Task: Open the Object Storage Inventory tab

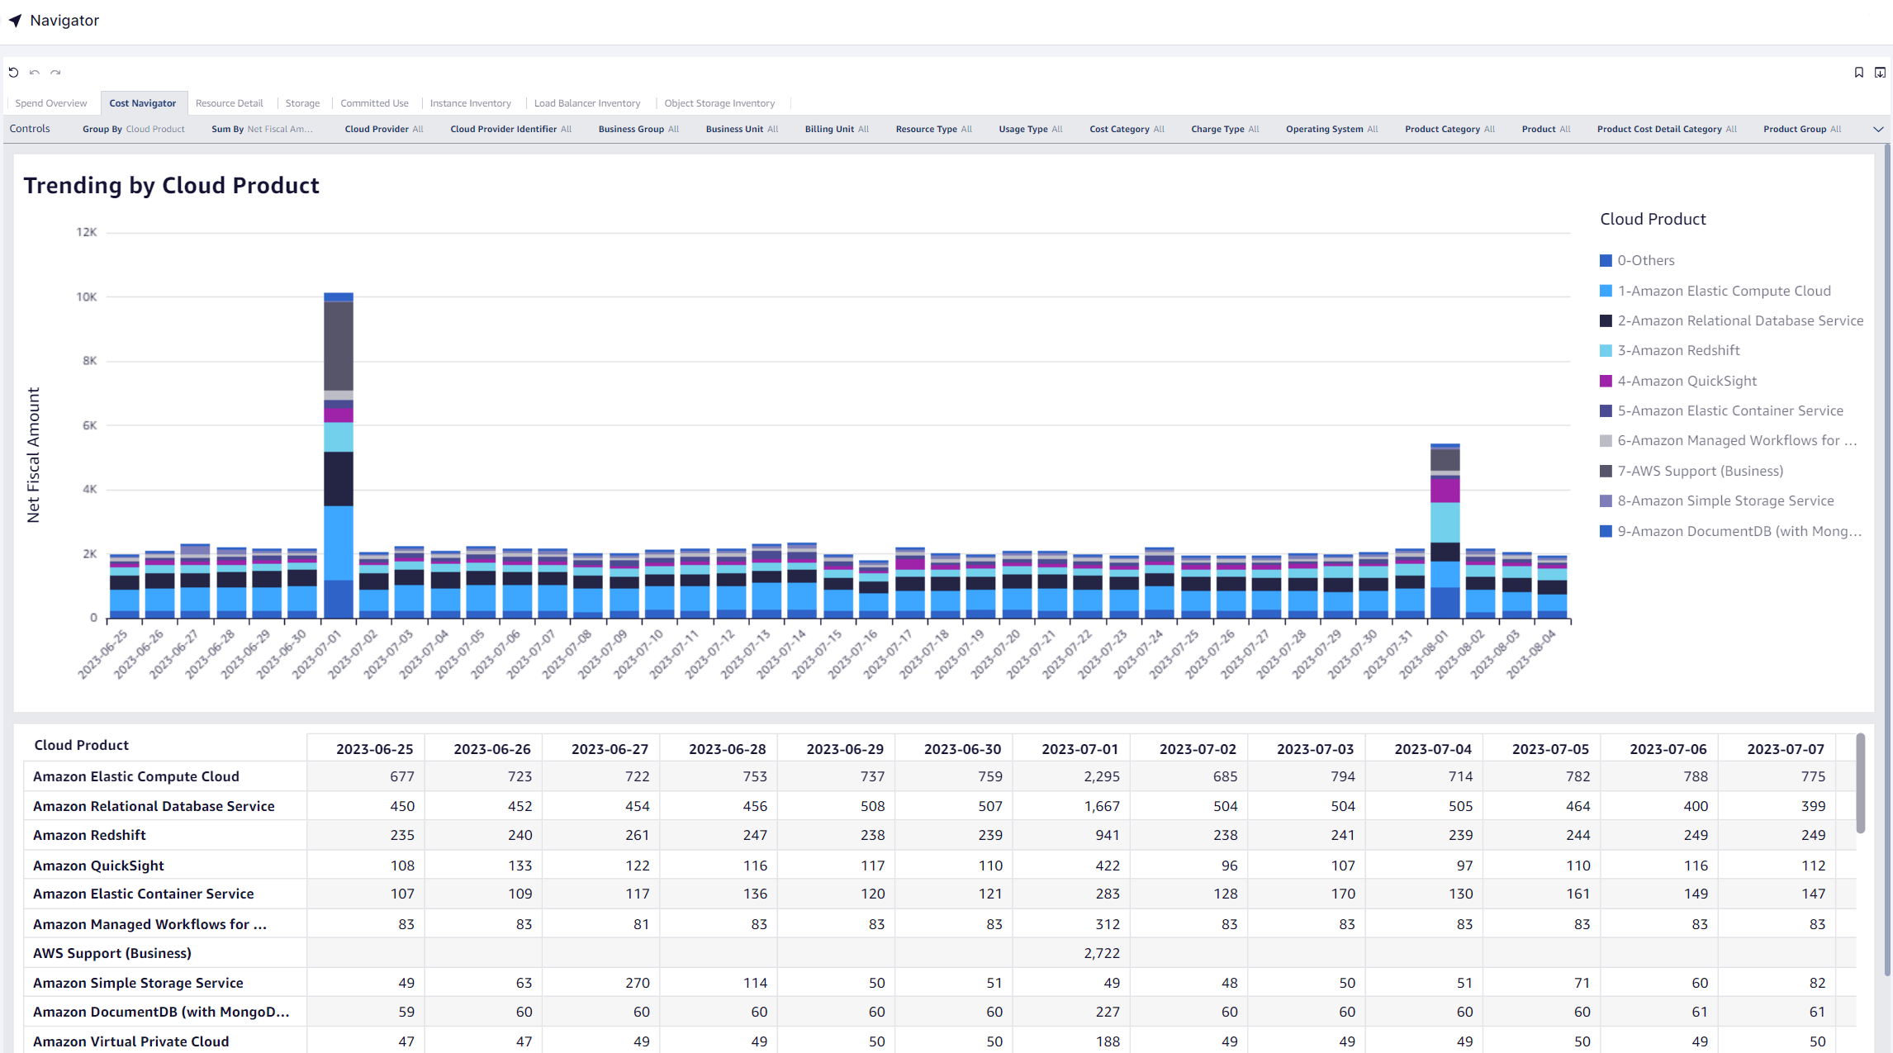Action: (x=719, y=103)
